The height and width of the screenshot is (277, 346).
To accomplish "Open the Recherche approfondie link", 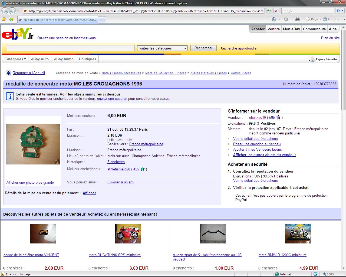I will (x=239, y=48).
